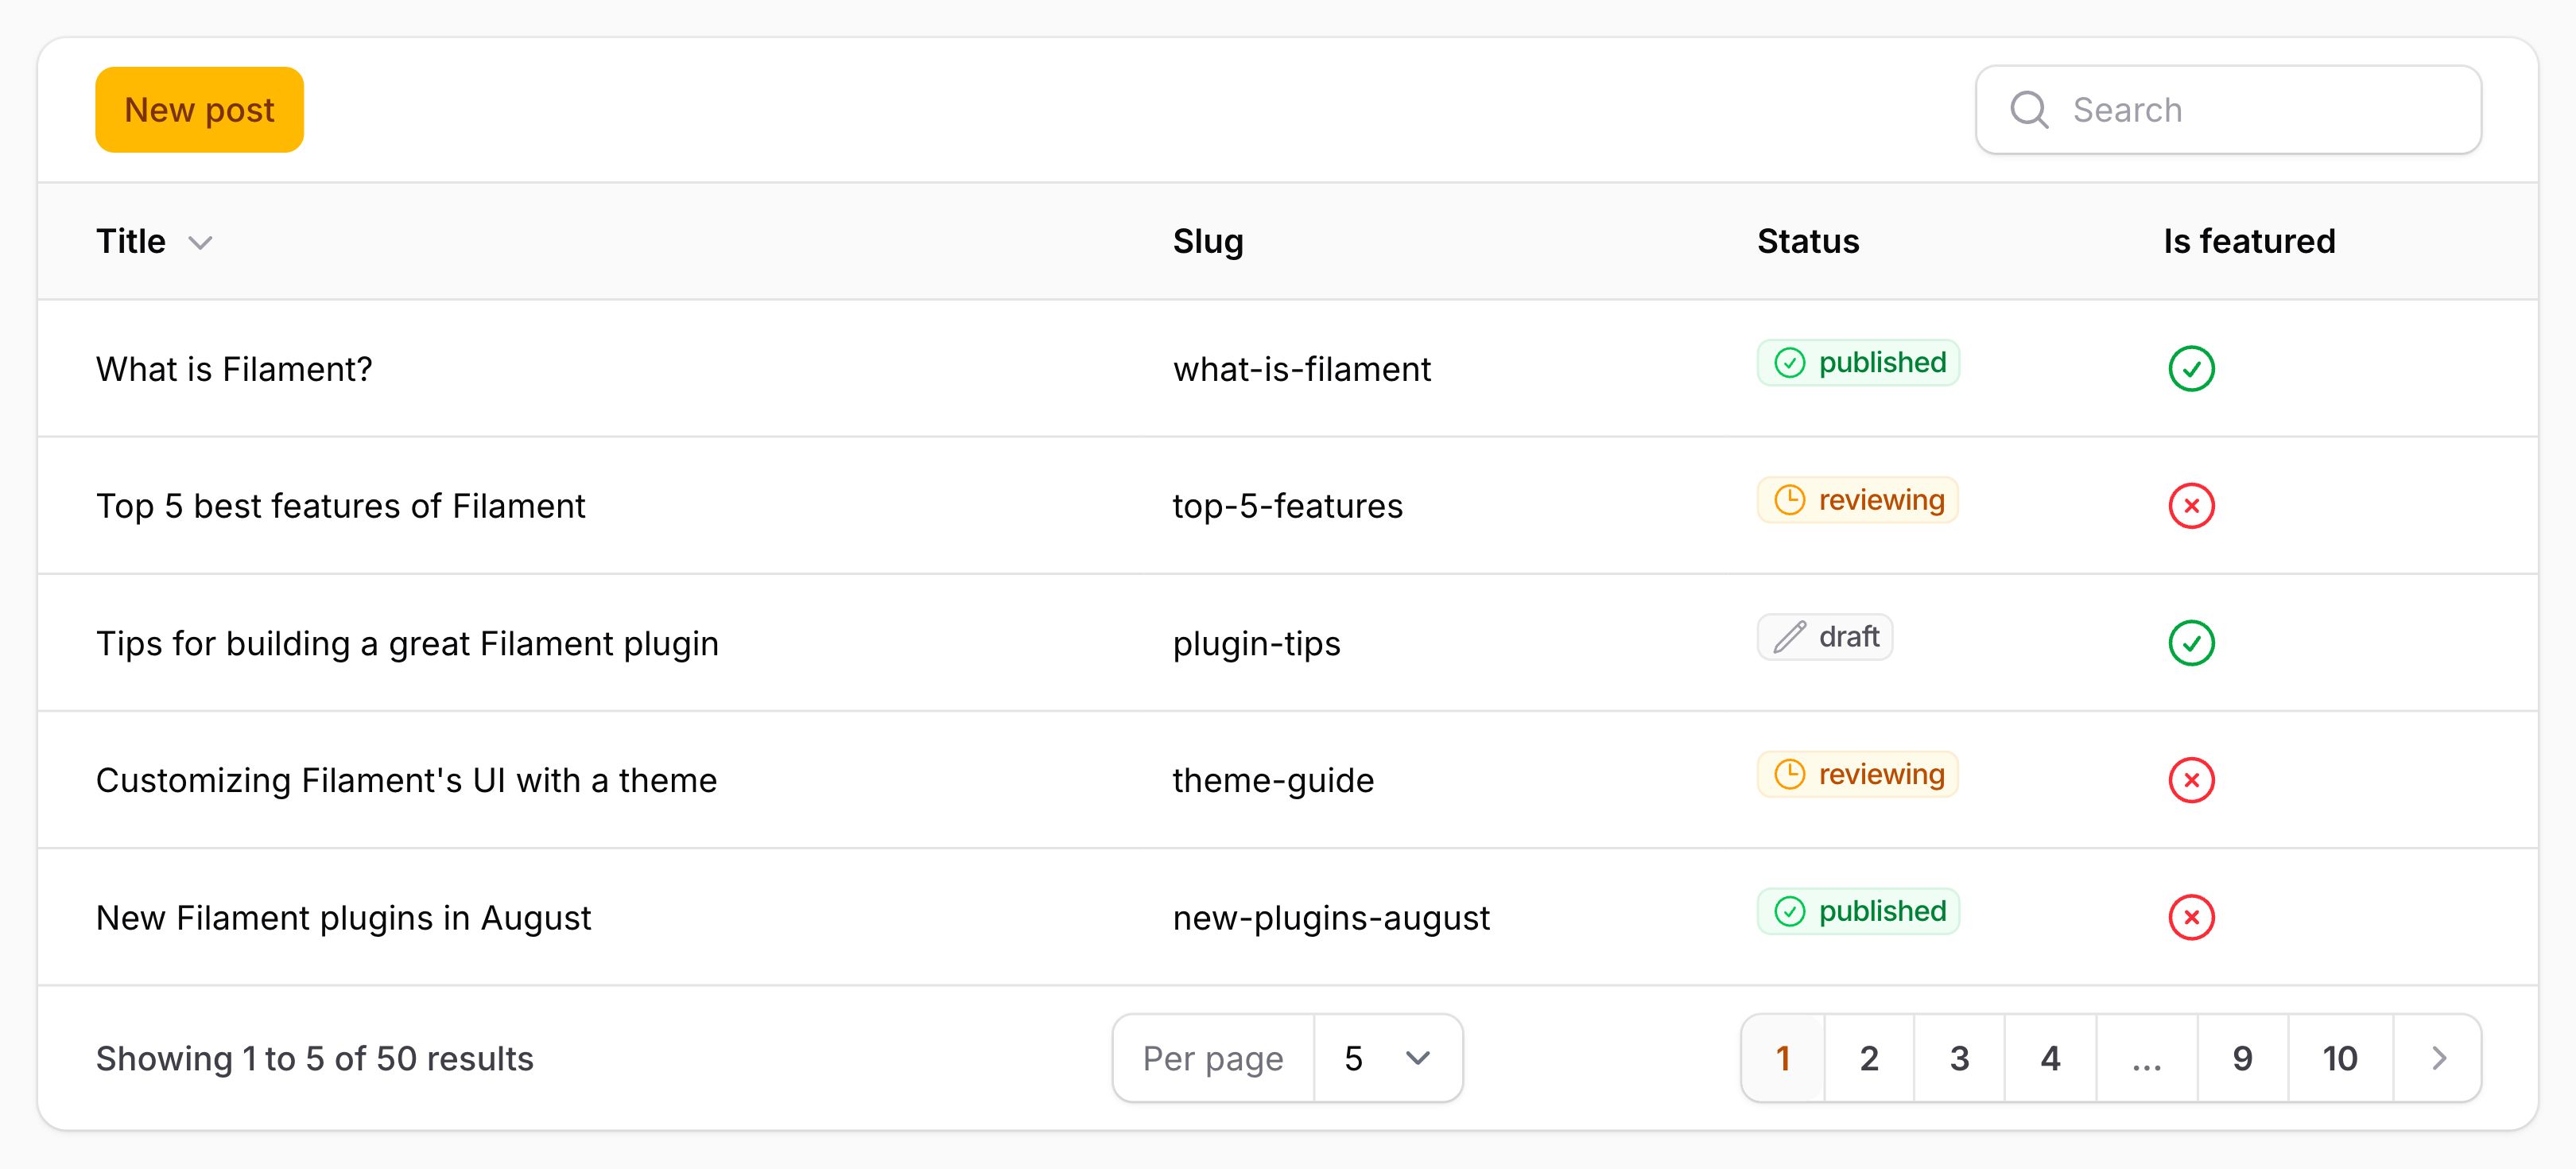2576x1169 pixels.
Task: Enable featured for Customizing Filament's UI post
Action: [2190, 780]
